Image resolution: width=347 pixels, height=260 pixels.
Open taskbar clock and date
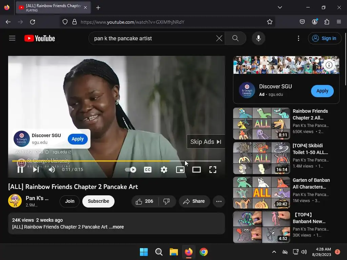click(322, 252)
